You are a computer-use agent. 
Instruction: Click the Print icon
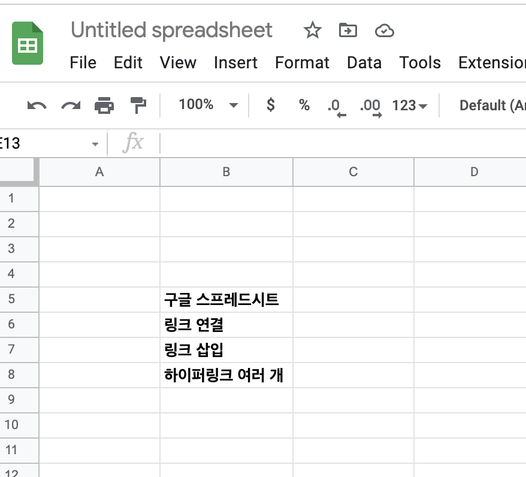click(104, 105)
